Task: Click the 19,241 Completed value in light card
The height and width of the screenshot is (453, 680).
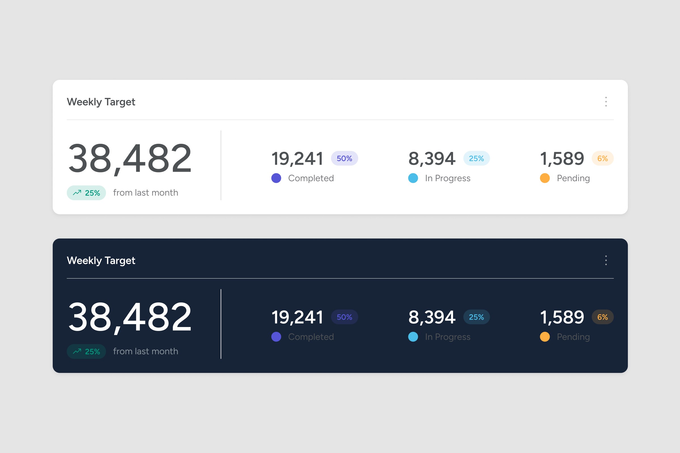Action: point(297,158)
